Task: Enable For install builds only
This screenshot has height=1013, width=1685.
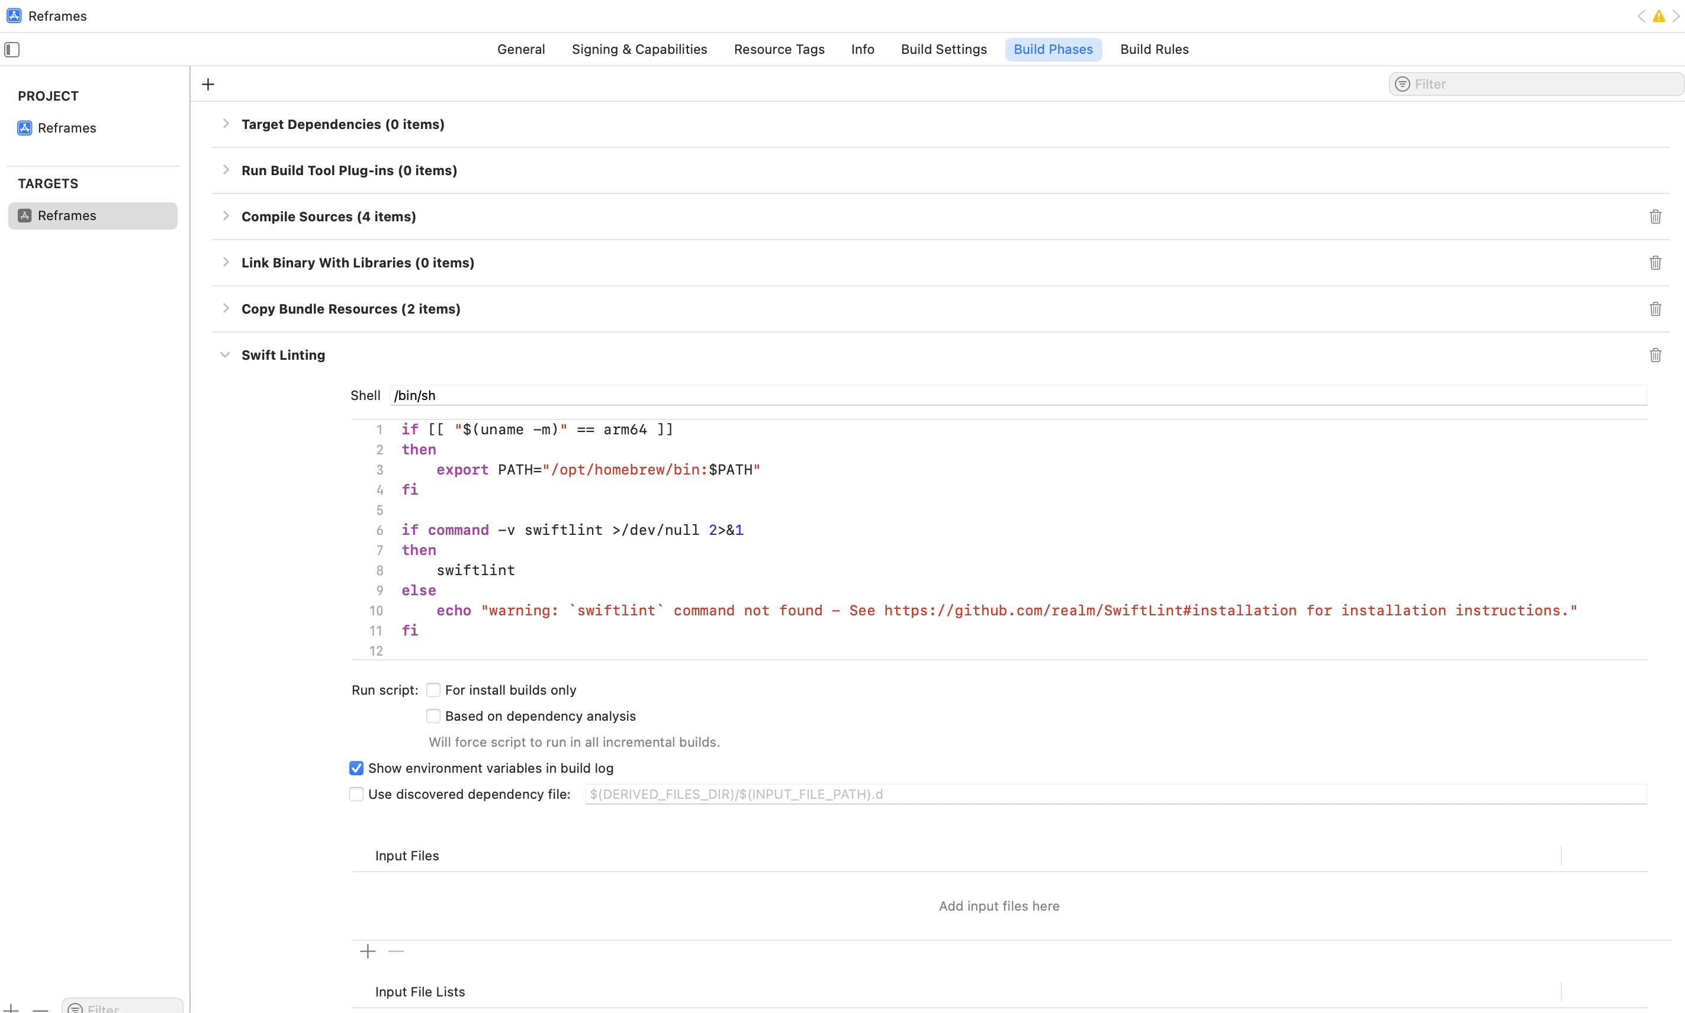Action: point(433,690)
